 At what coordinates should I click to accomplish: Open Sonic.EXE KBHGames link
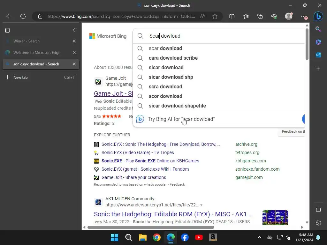pos(150,161)
